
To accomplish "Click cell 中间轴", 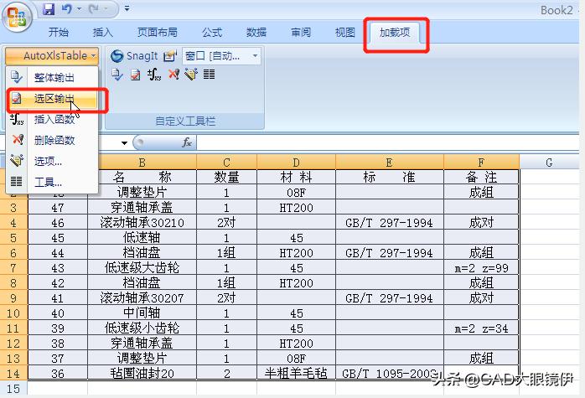I will [x=142, y=313].
